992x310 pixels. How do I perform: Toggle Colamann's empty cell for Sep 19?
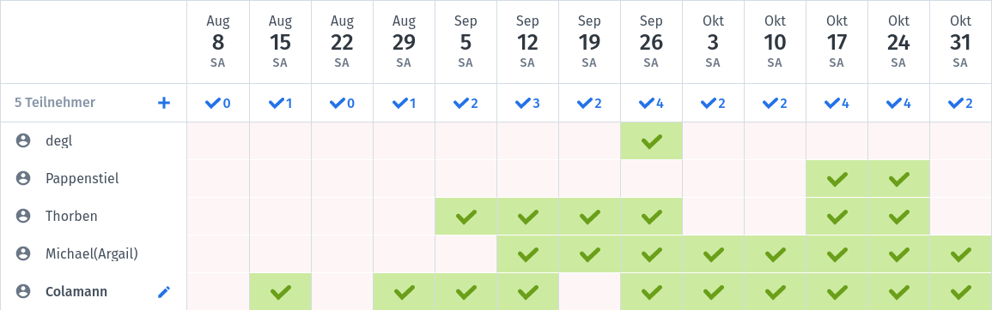click(590, 292)
